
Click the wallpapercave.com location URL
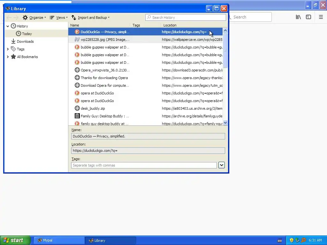192,39
